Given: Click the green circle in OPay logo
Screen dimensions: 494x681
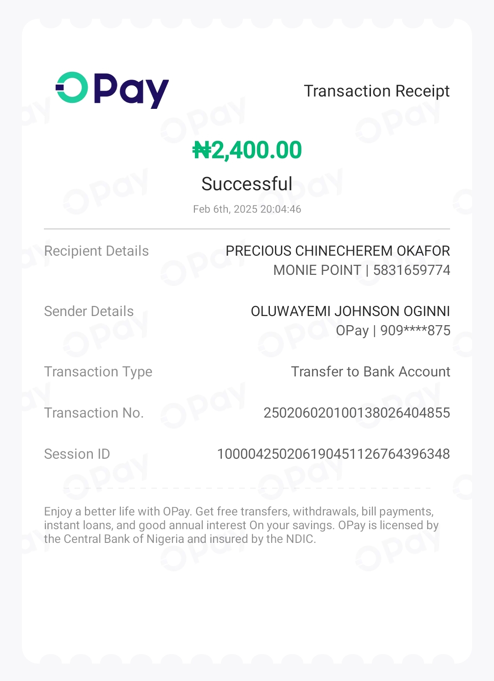Looking at the screenshot, I should coord(72,87).
